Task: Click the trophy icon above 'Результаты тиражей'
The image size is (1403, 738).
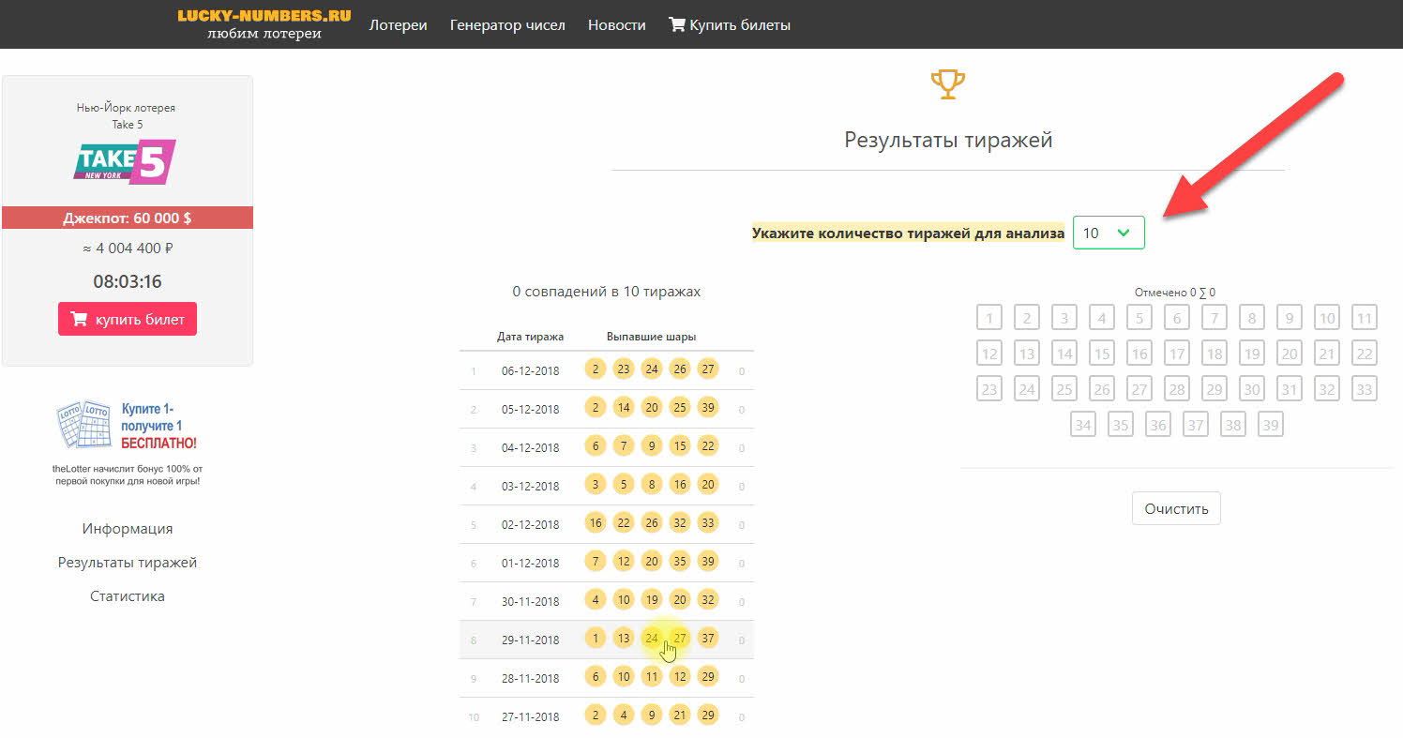Action: point(947,83)
